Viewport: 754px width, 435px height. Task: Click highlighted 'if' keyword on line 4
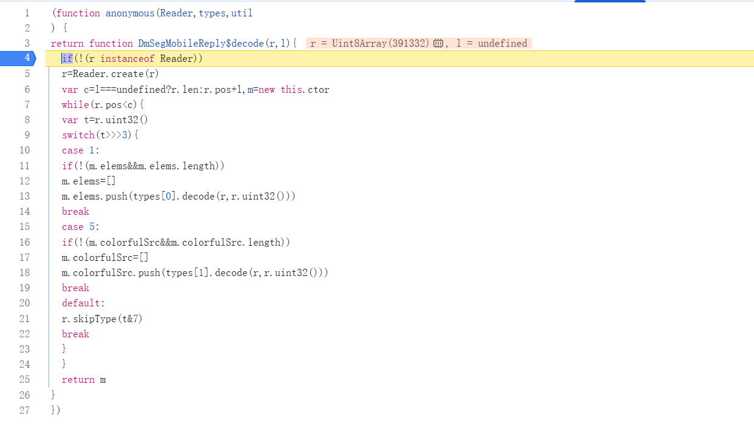[67, 58]
